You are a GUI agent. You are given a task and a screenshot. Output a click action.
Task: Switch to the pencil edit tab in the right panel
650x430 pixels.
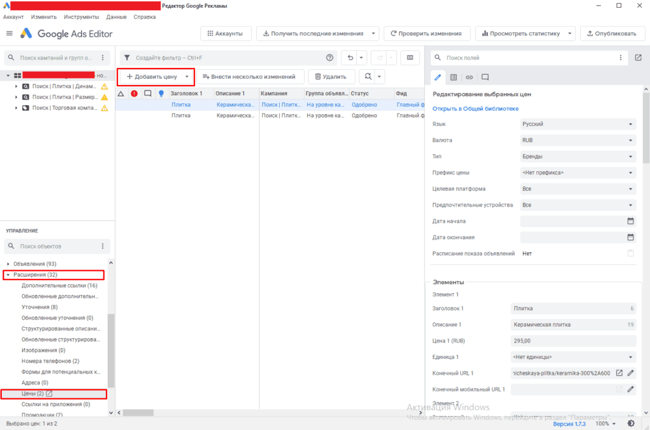click(x=438, y=77)
